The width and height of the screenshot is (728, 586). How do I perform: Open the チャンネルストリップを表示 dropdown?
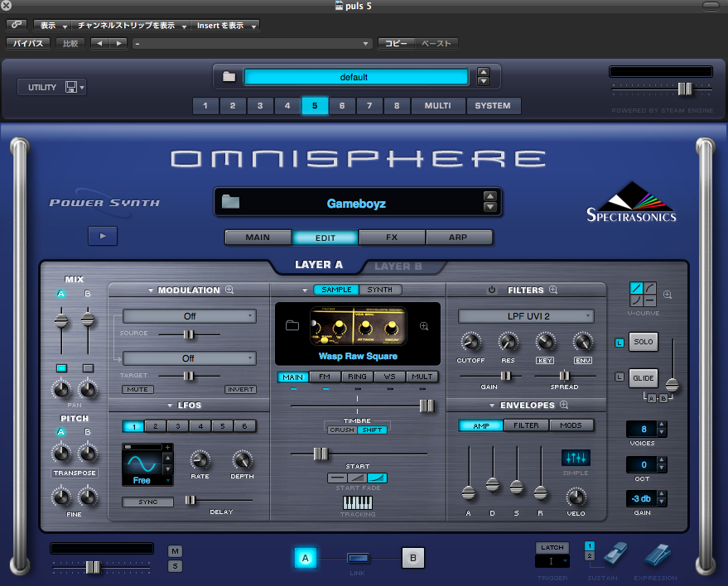(x=131, y=25)
